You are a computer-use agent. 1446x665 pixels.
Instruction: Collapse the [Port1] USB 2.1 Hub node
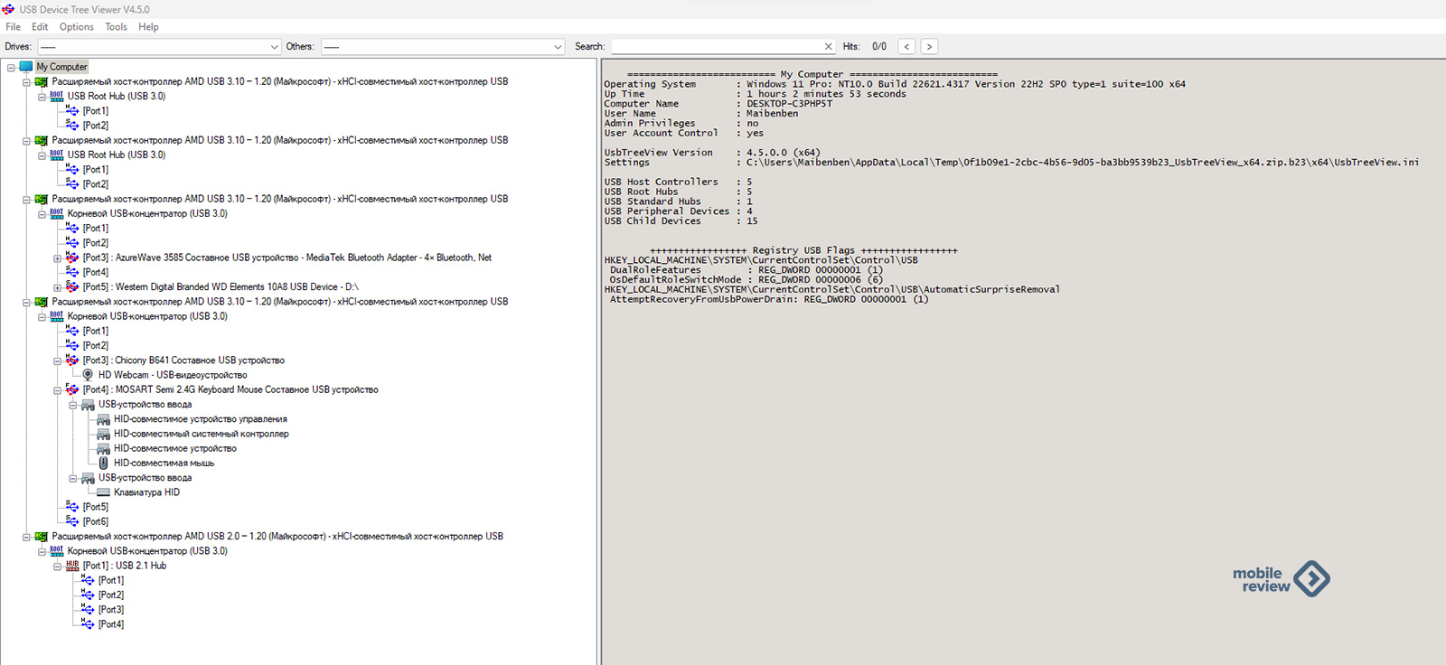click(57, 566)
